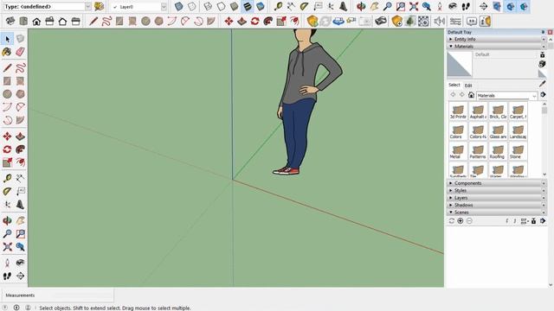Screen dimensions: 554x311
Task: Select the arrow Select tool in left toolbar
Action: tap(8, 39)
